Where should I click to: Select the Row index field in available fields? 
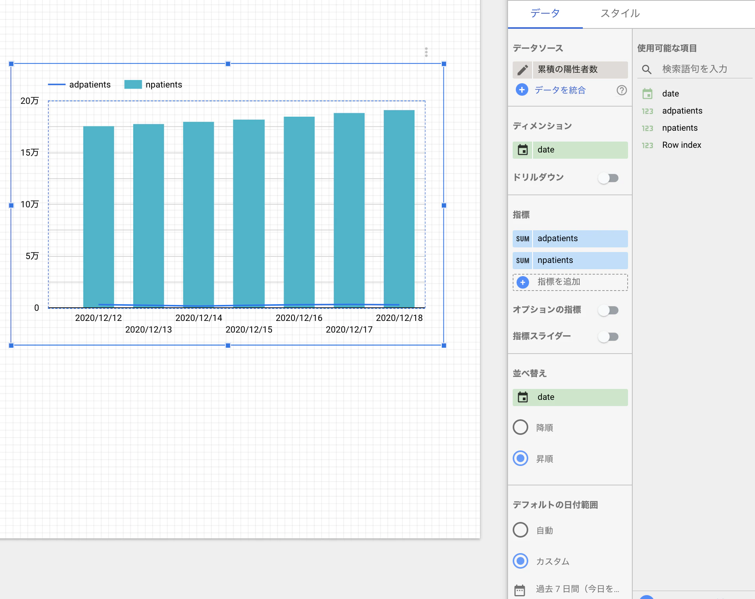click(681, 145)
